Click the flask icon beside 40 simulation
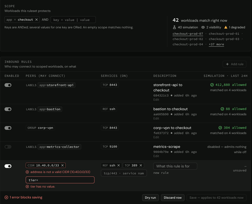 click(x=174, y=27)
